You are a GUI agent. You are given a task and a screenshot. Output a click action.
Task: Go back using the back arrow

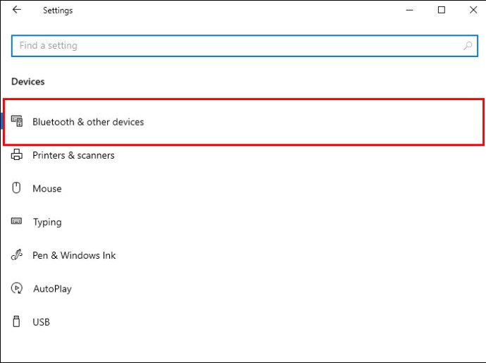point(16,10)
